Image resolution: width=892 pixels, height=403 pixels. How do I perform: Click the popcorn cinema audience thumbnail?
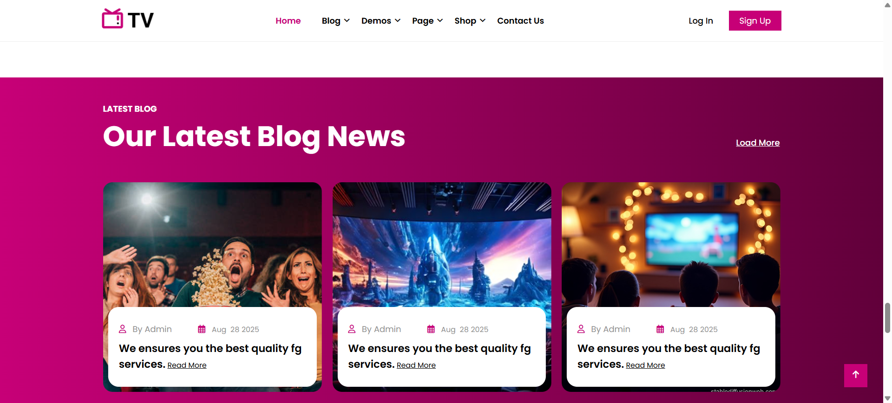(x=212, y=245)
